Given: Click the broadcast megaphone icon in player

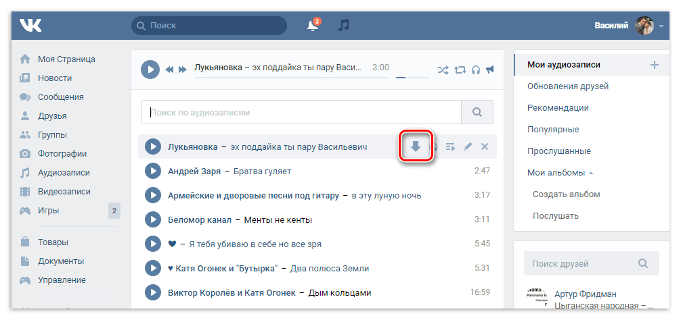Looking at the screenshot, I should (490, 69).
